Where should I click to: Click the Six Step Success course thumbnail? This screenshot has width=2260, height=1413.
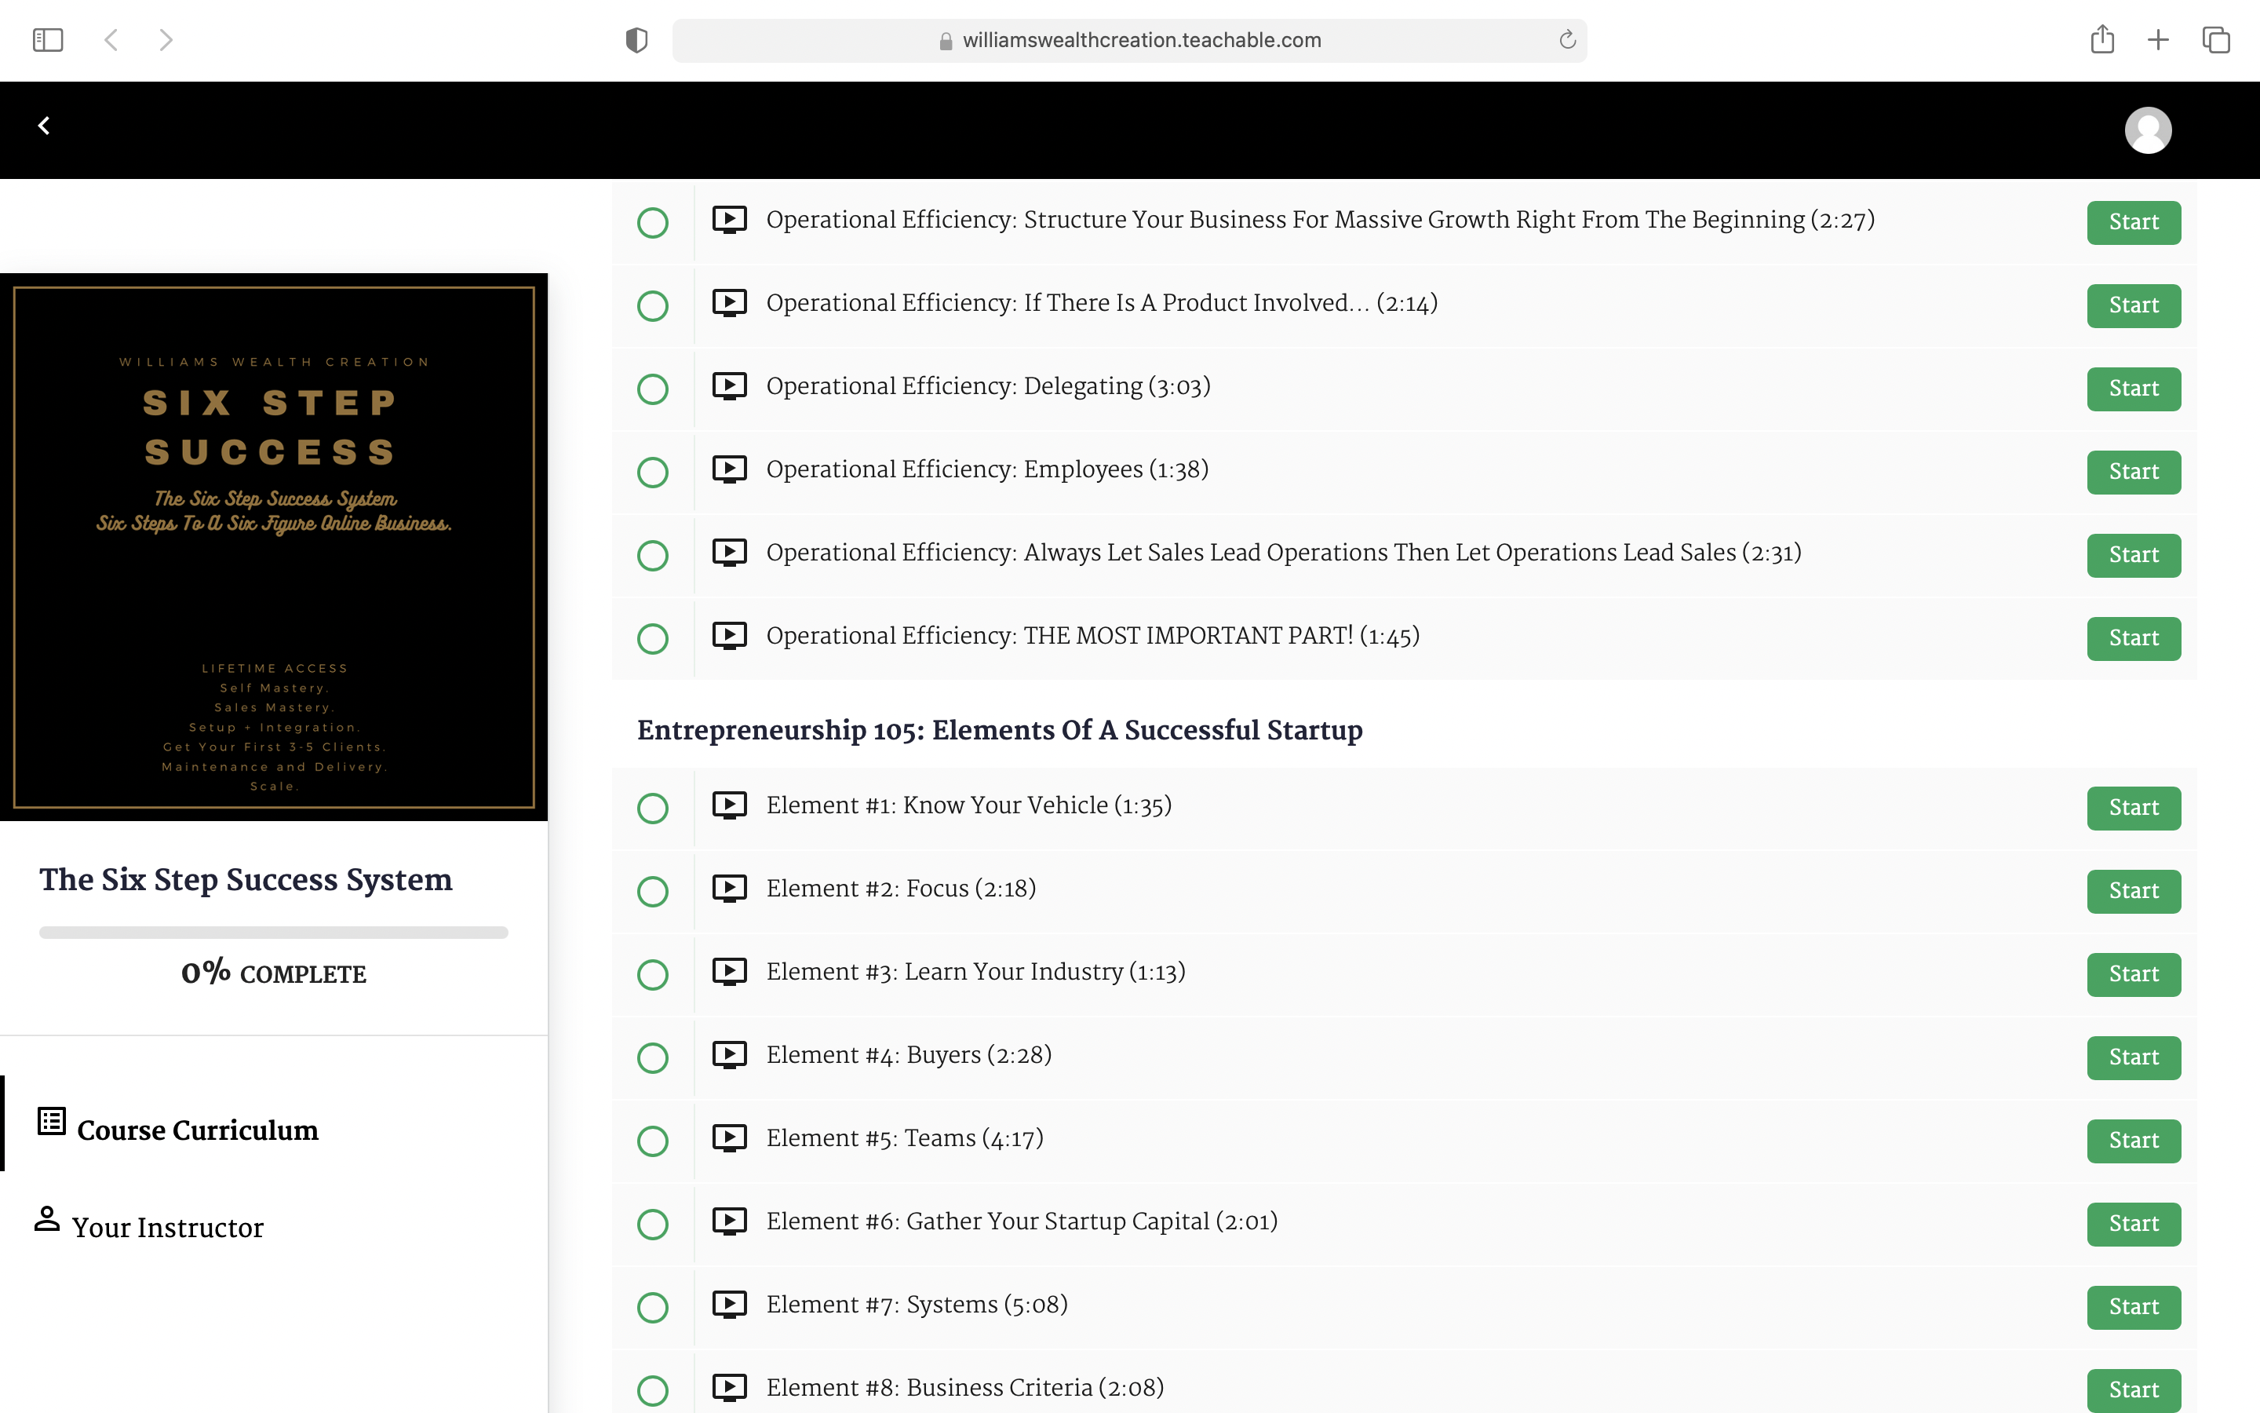[x=274, y=546]
